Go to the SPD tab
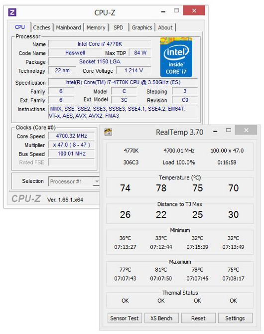The image size is (264, 334). pyautogui.click(x=118, y=27)
